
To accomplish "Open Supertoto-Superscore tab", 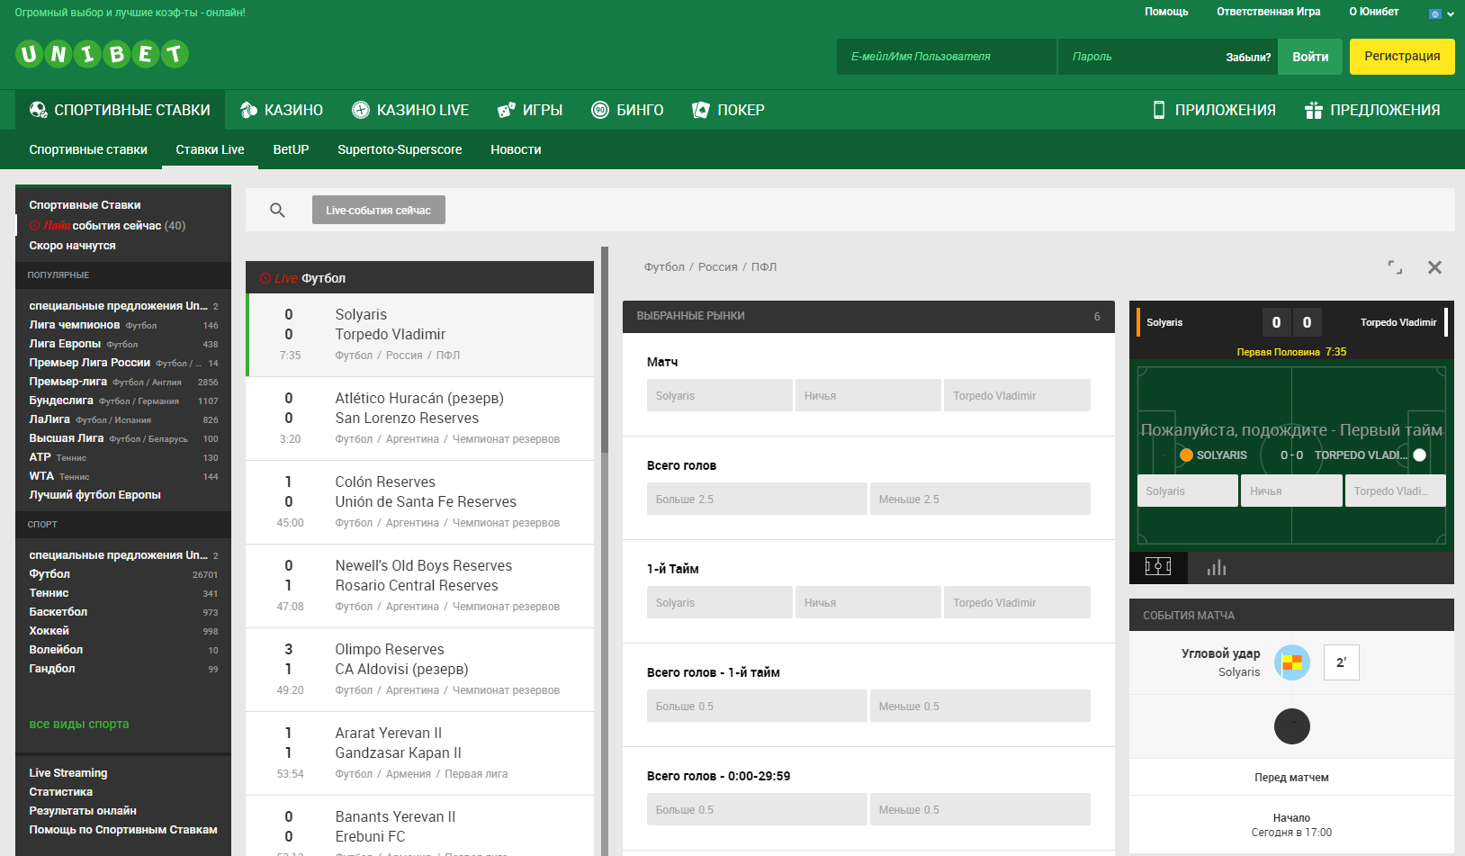I will (x=400, y=149).
